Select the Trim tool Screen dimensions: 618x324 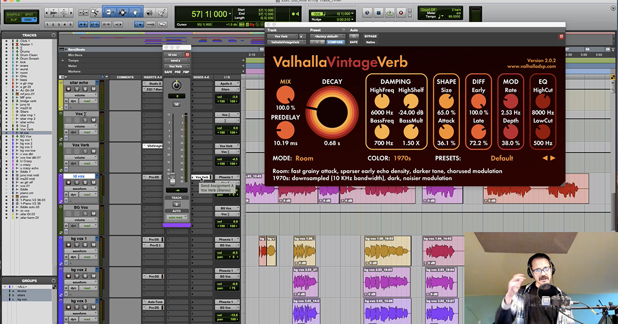coord(109,11)
